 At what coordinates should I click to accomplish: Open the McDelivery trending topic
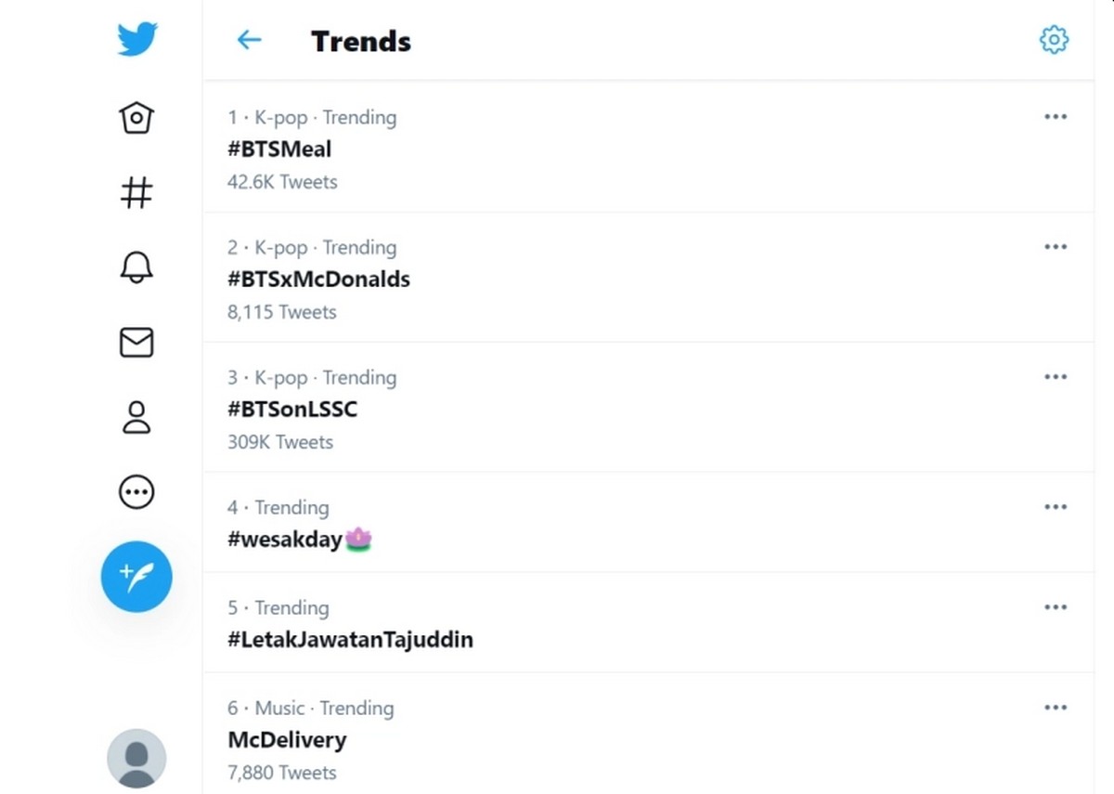point(287,740)
